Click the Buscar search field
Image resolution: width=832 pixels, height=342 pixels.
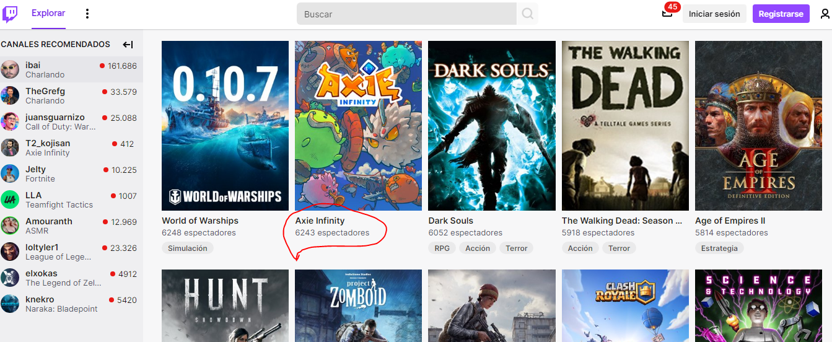pyautogui.click(x=406, y=14)
